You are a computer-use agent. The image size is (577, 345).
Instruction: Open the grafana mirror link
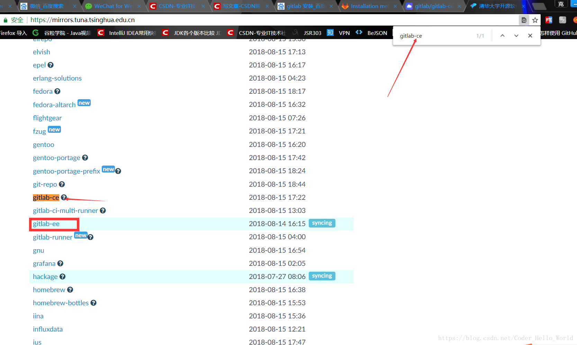[x=44, y=263]
